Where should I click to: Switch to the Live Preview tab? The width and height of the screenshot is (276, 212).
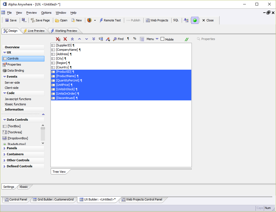pos(34,31)
